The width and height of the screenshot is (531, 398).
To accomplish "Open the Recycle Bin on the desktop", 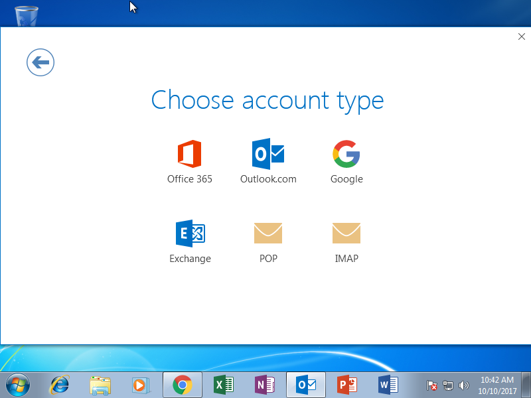I will point(27,15).
